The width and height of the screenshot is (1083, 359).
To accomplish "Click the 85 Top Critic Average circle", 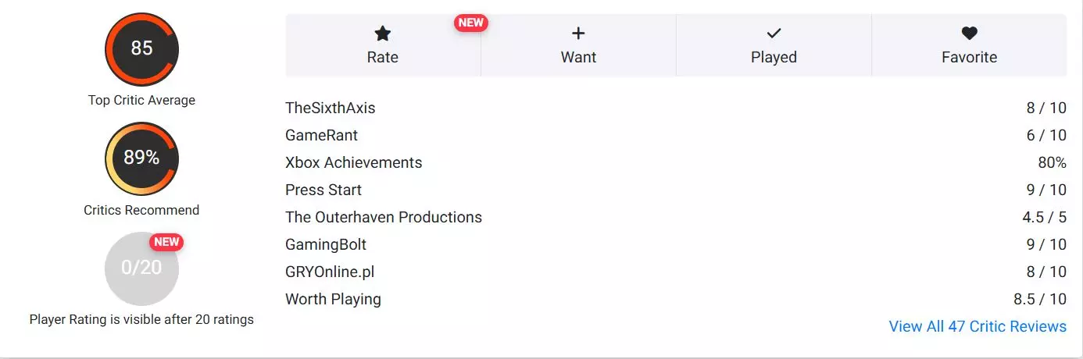I will (x=141, y=49).
